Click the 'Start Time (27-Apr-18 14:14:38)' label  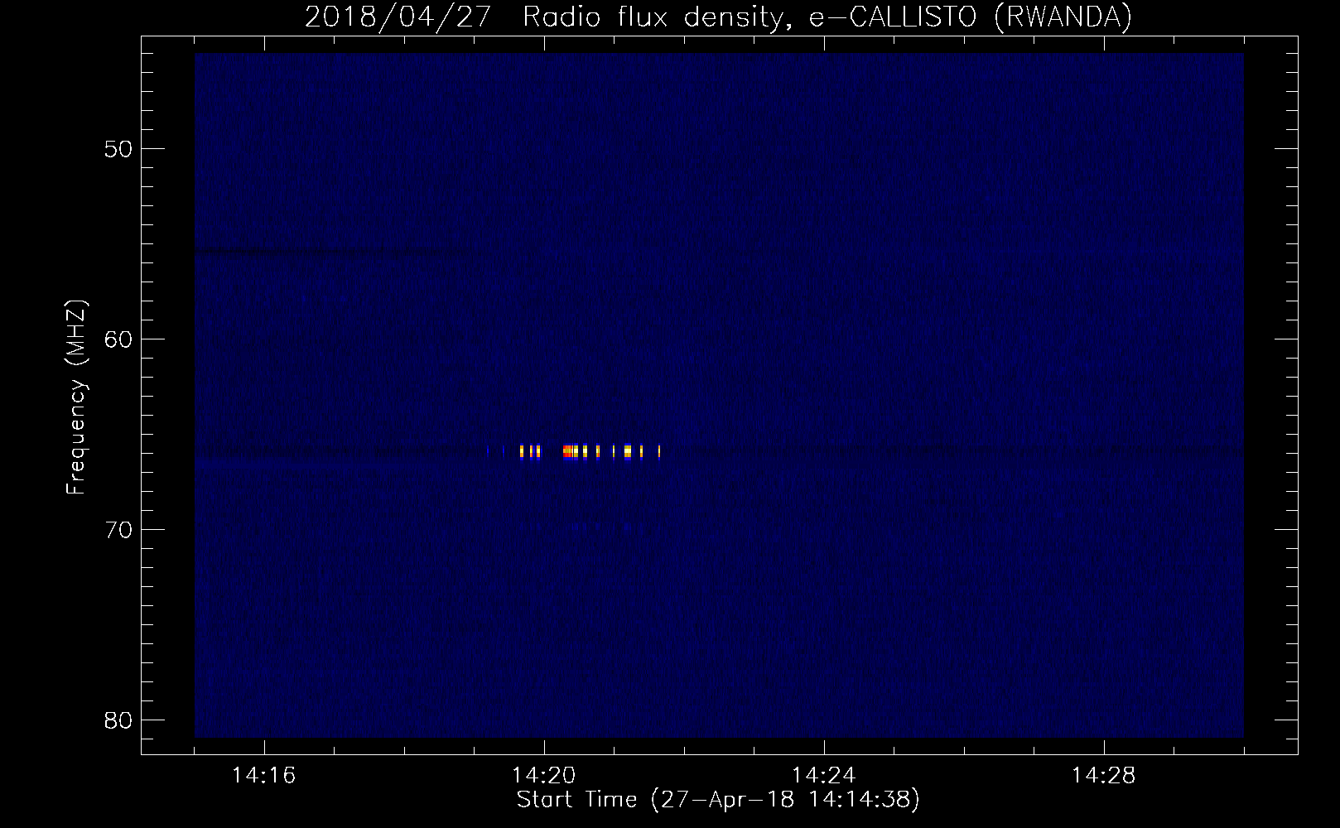(719, 800)
